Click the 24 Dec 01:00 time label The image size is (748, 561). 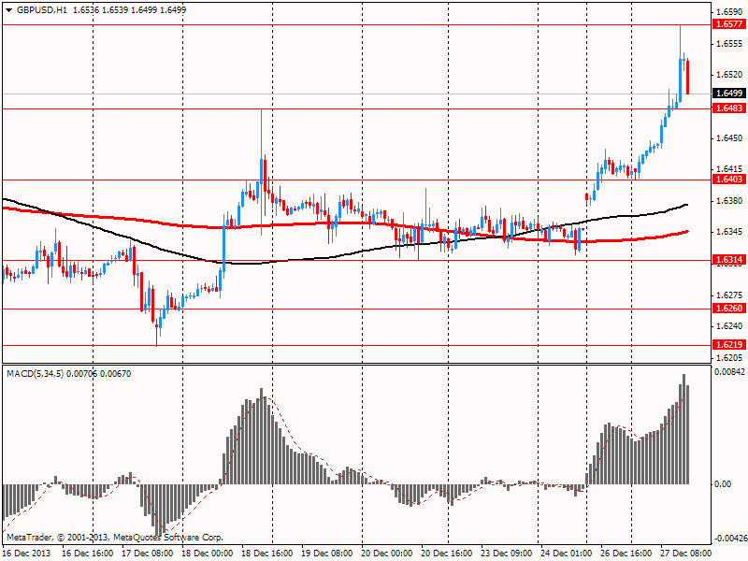[x=567, y=554]
